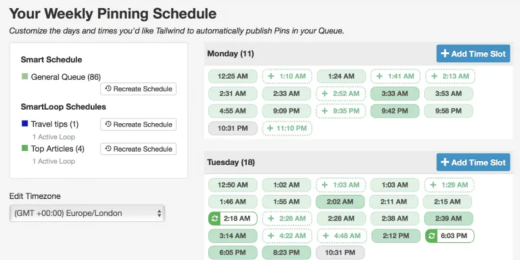Click the SmartLoop icon on 2:18 AM slot
The image size is (520, 260).
[x=215, y=218]
